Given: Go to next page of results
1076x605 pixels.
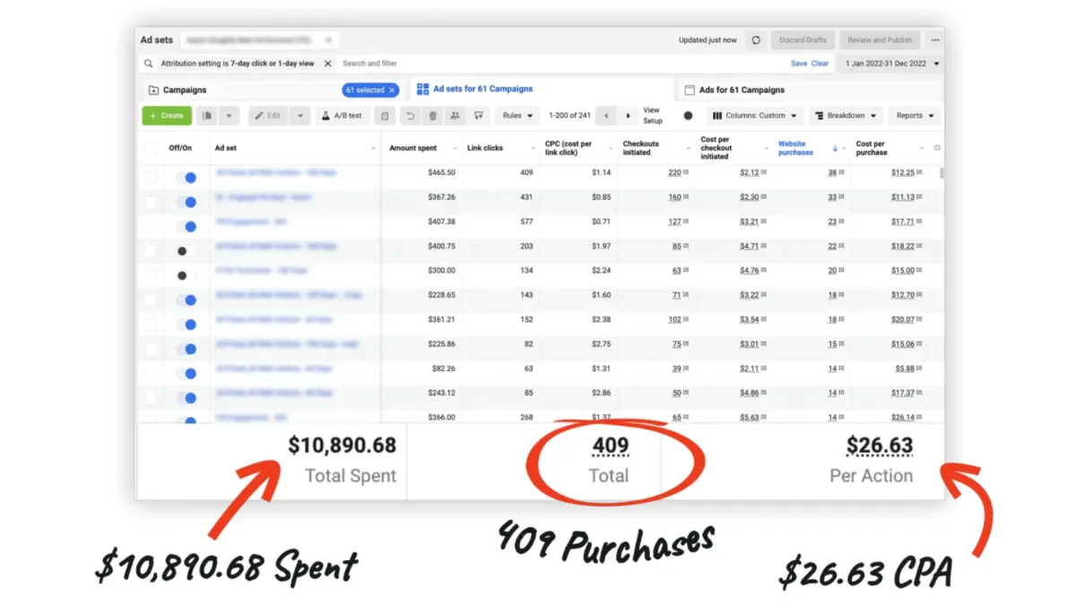Looking at the screenshot, I should [x=629, y=116].
